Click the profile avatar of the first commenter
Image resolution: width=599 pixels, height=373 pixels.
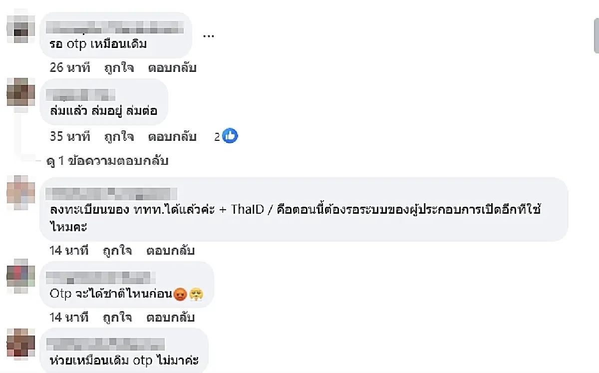(20, 28)
